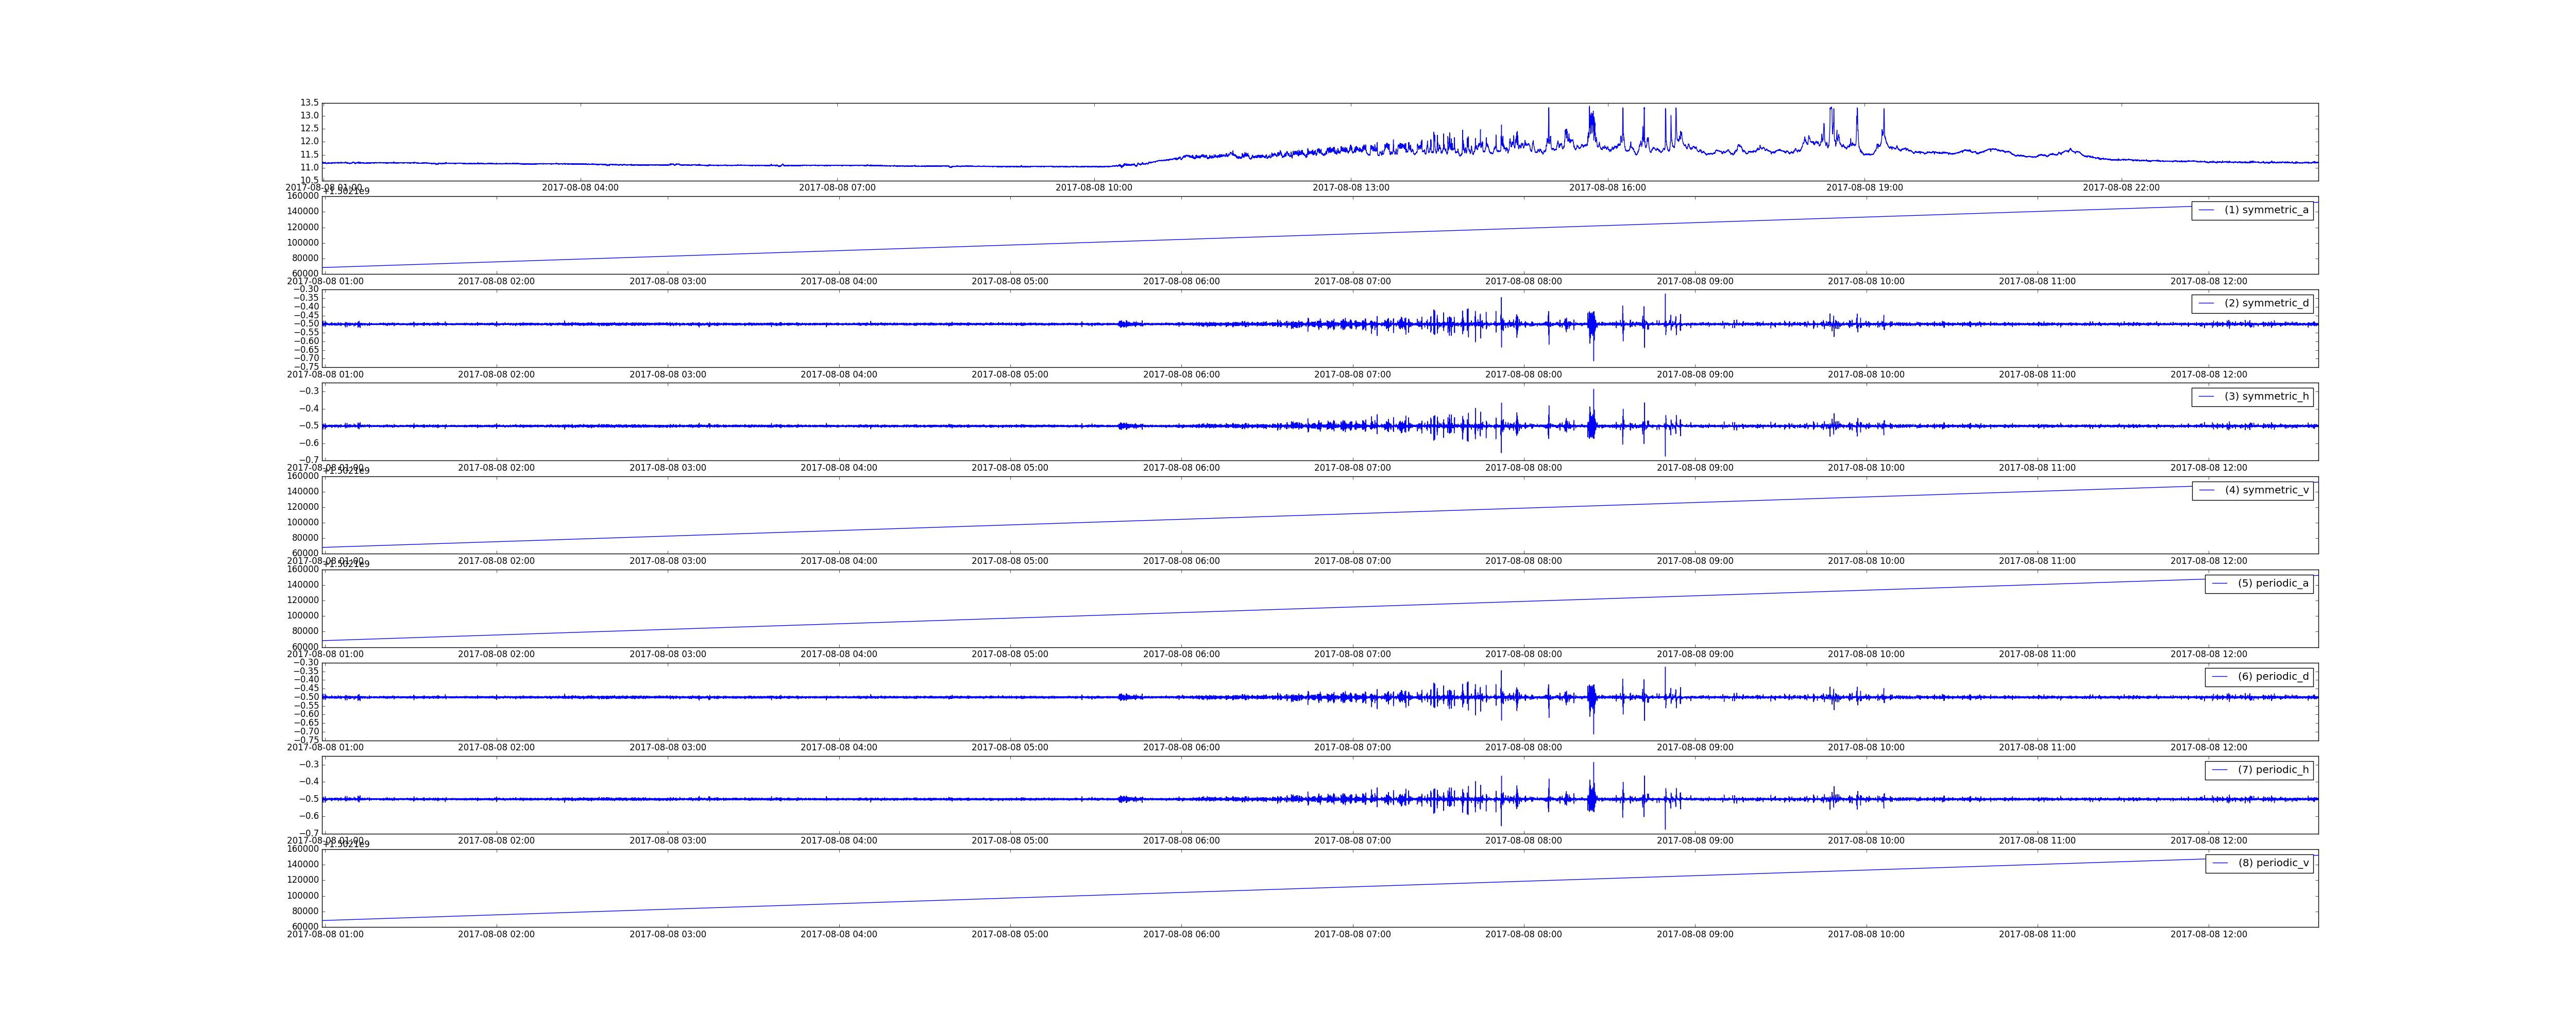Click 02:00 tick label under periodic_v plot
The width and height of the screenshot is (2576, 1030).
(x=496, y=934)
